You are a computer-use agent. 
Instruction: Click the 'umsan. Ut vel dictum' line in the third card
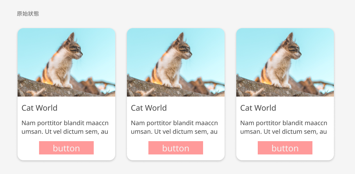(284, 131)
